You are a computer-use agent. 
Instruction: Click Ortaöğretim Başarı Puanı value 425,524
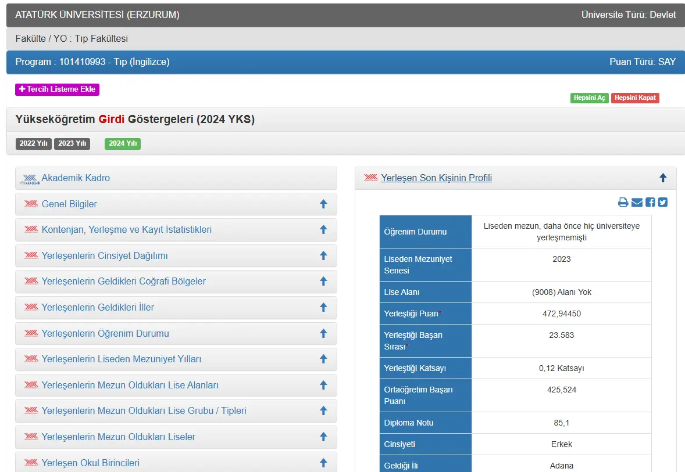[x=561, y=390]
